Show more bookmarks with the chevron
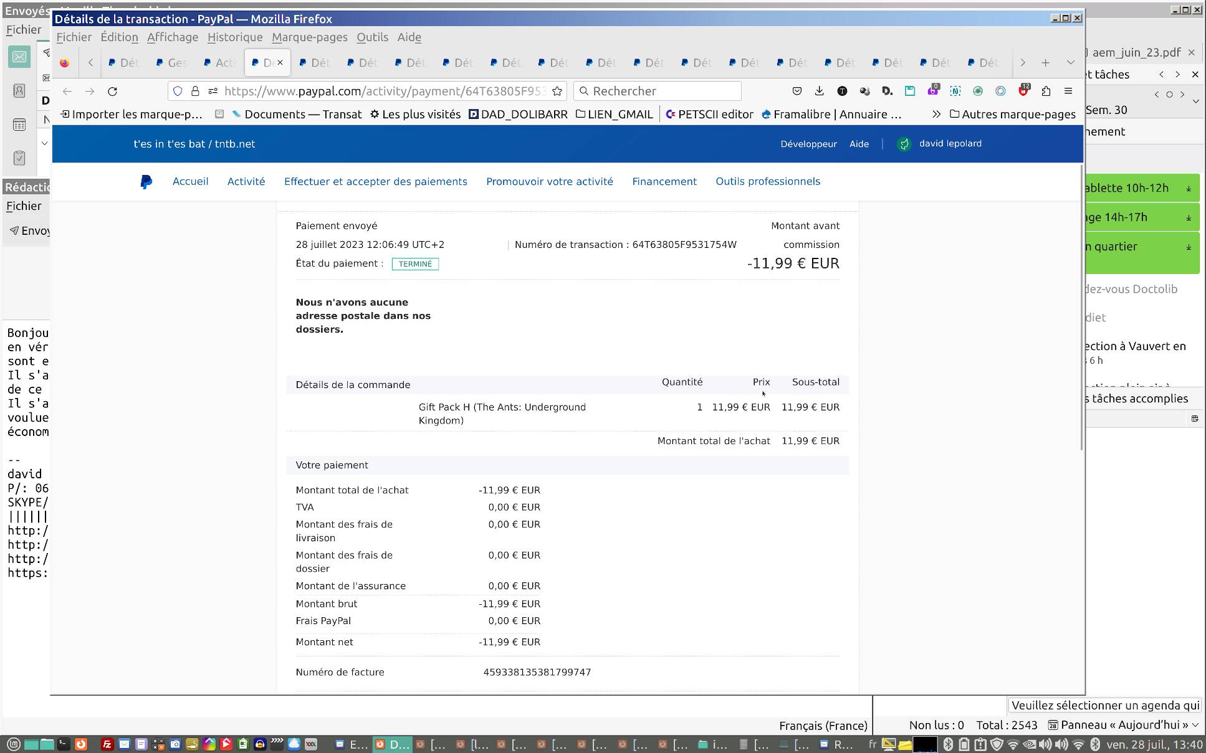This screenshot has width=1206, height=753. pyautogui.click(x=936, y=114)
